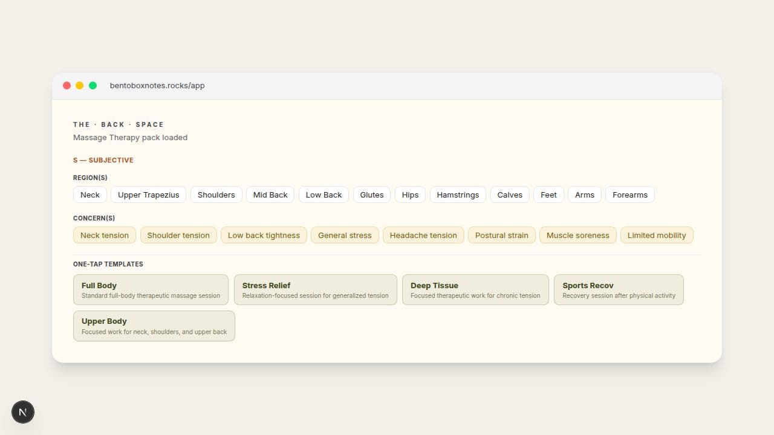Toggle the Postural strain concern
Image resolution: width=774 pixels, height=435 pixels.
(x=502, y=235)
